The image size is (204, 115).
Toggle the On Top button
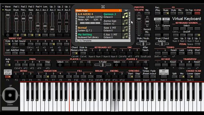pos(189,13)
